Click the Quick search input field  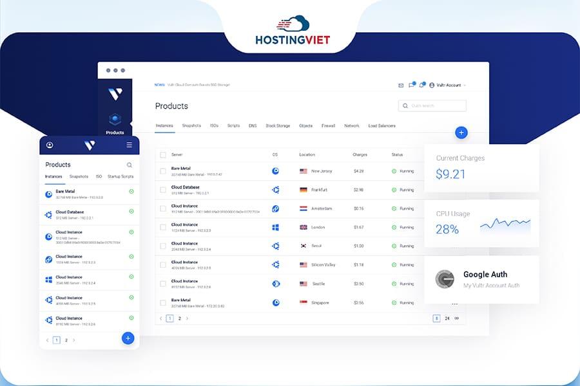pyautogui.click(x=432, y=106)
